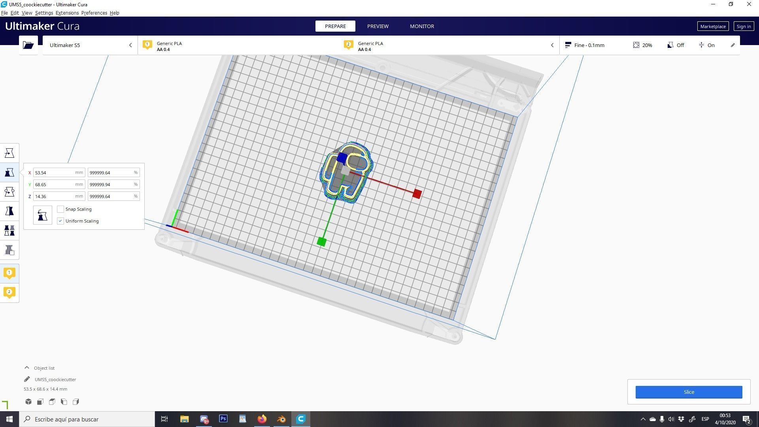Viewport: 759px width, 427px height.
Task: Click the Reset scale button icon
Action: pos(42,215)
